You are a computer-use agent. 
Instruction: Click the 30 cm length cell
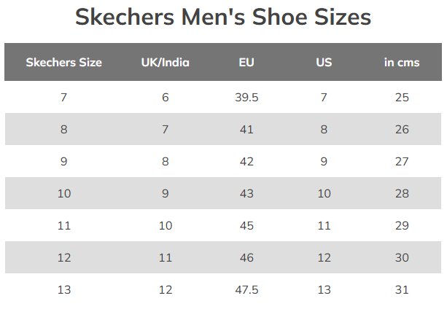click(x=402, y=258)
